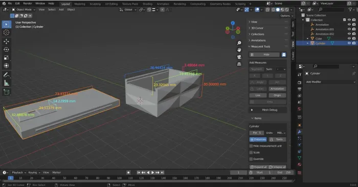Toggle camera view with the camera icon
This screenshot has width=358, height=187.
tap(239, 57)
